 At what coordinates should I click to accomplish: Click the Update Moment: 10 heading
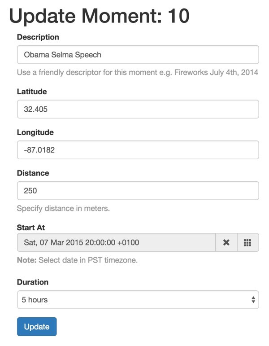(x=99, y=16)
